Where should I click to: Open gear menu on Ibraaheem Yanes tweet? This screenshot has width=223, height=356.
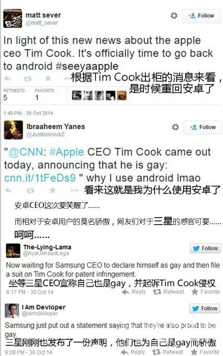175,127
